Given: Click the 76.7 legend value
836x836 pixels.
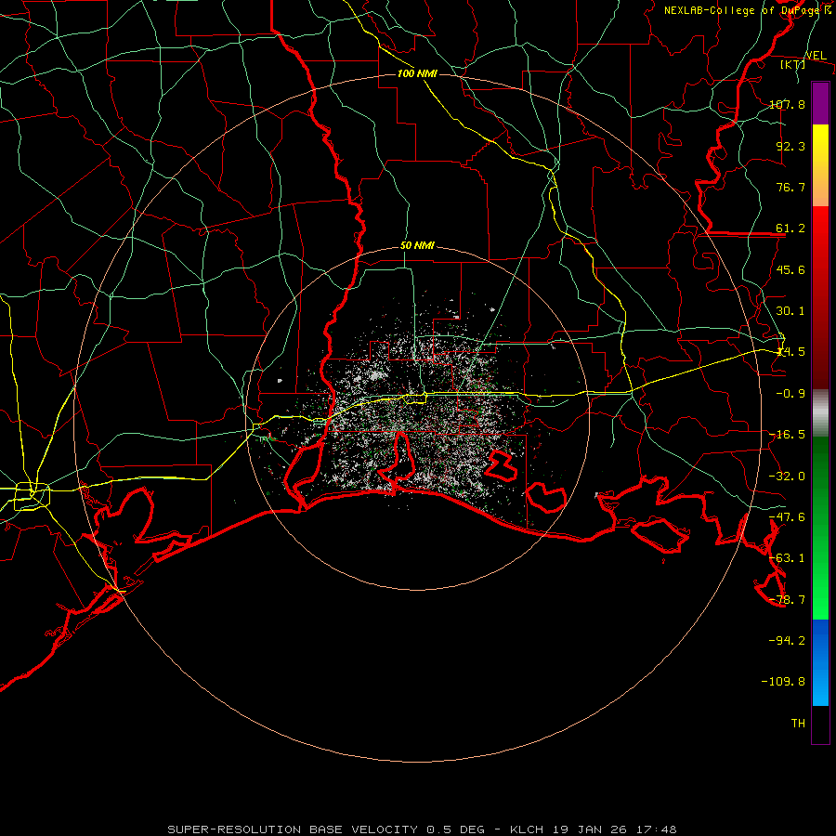Looking at the screenshot, I should (x=790, y=187).
